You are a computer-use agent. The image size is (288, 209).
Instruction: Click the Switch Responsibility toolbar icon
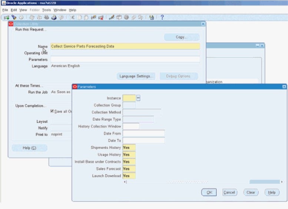tap(46, 17)
